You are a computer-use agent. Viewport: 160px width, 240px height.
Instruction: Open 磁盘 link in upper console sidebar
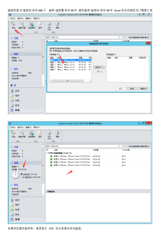click(16, 54)
